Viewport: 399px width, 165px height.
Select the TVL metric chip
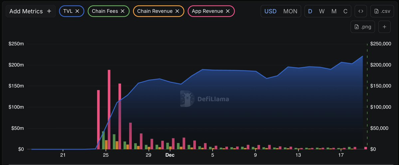pos(72,11)
